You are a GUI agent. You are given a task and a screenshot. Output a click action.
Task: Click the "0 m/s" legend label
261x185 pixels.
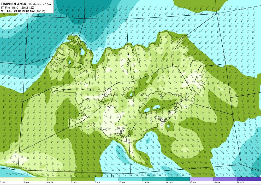(3, 182)
